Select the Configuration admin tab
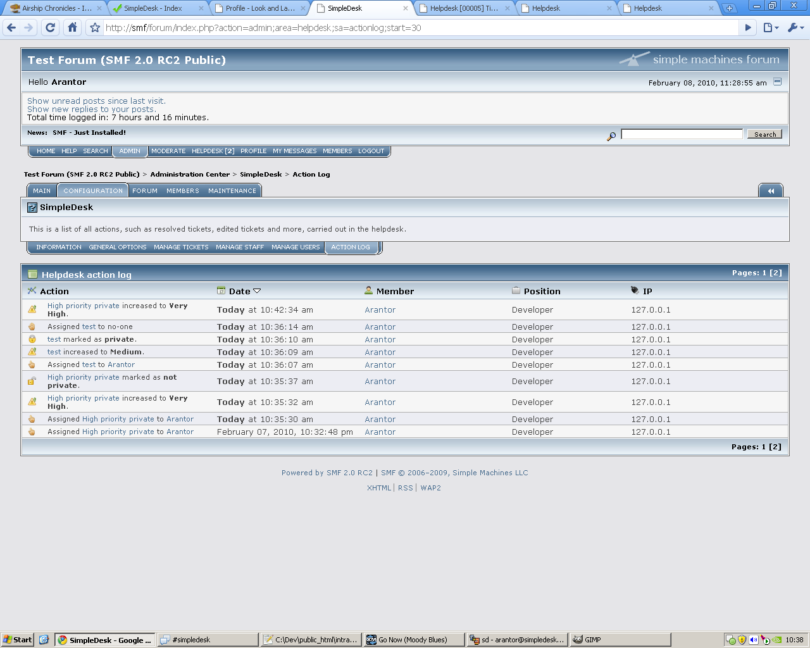810x648 pixels. (93, 190)
